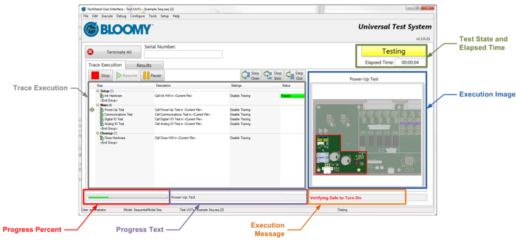Image resolution: width=516 pixels, height=240 pixels.
Task: Open the Debug menu
Action: click(x=121, y=15)
